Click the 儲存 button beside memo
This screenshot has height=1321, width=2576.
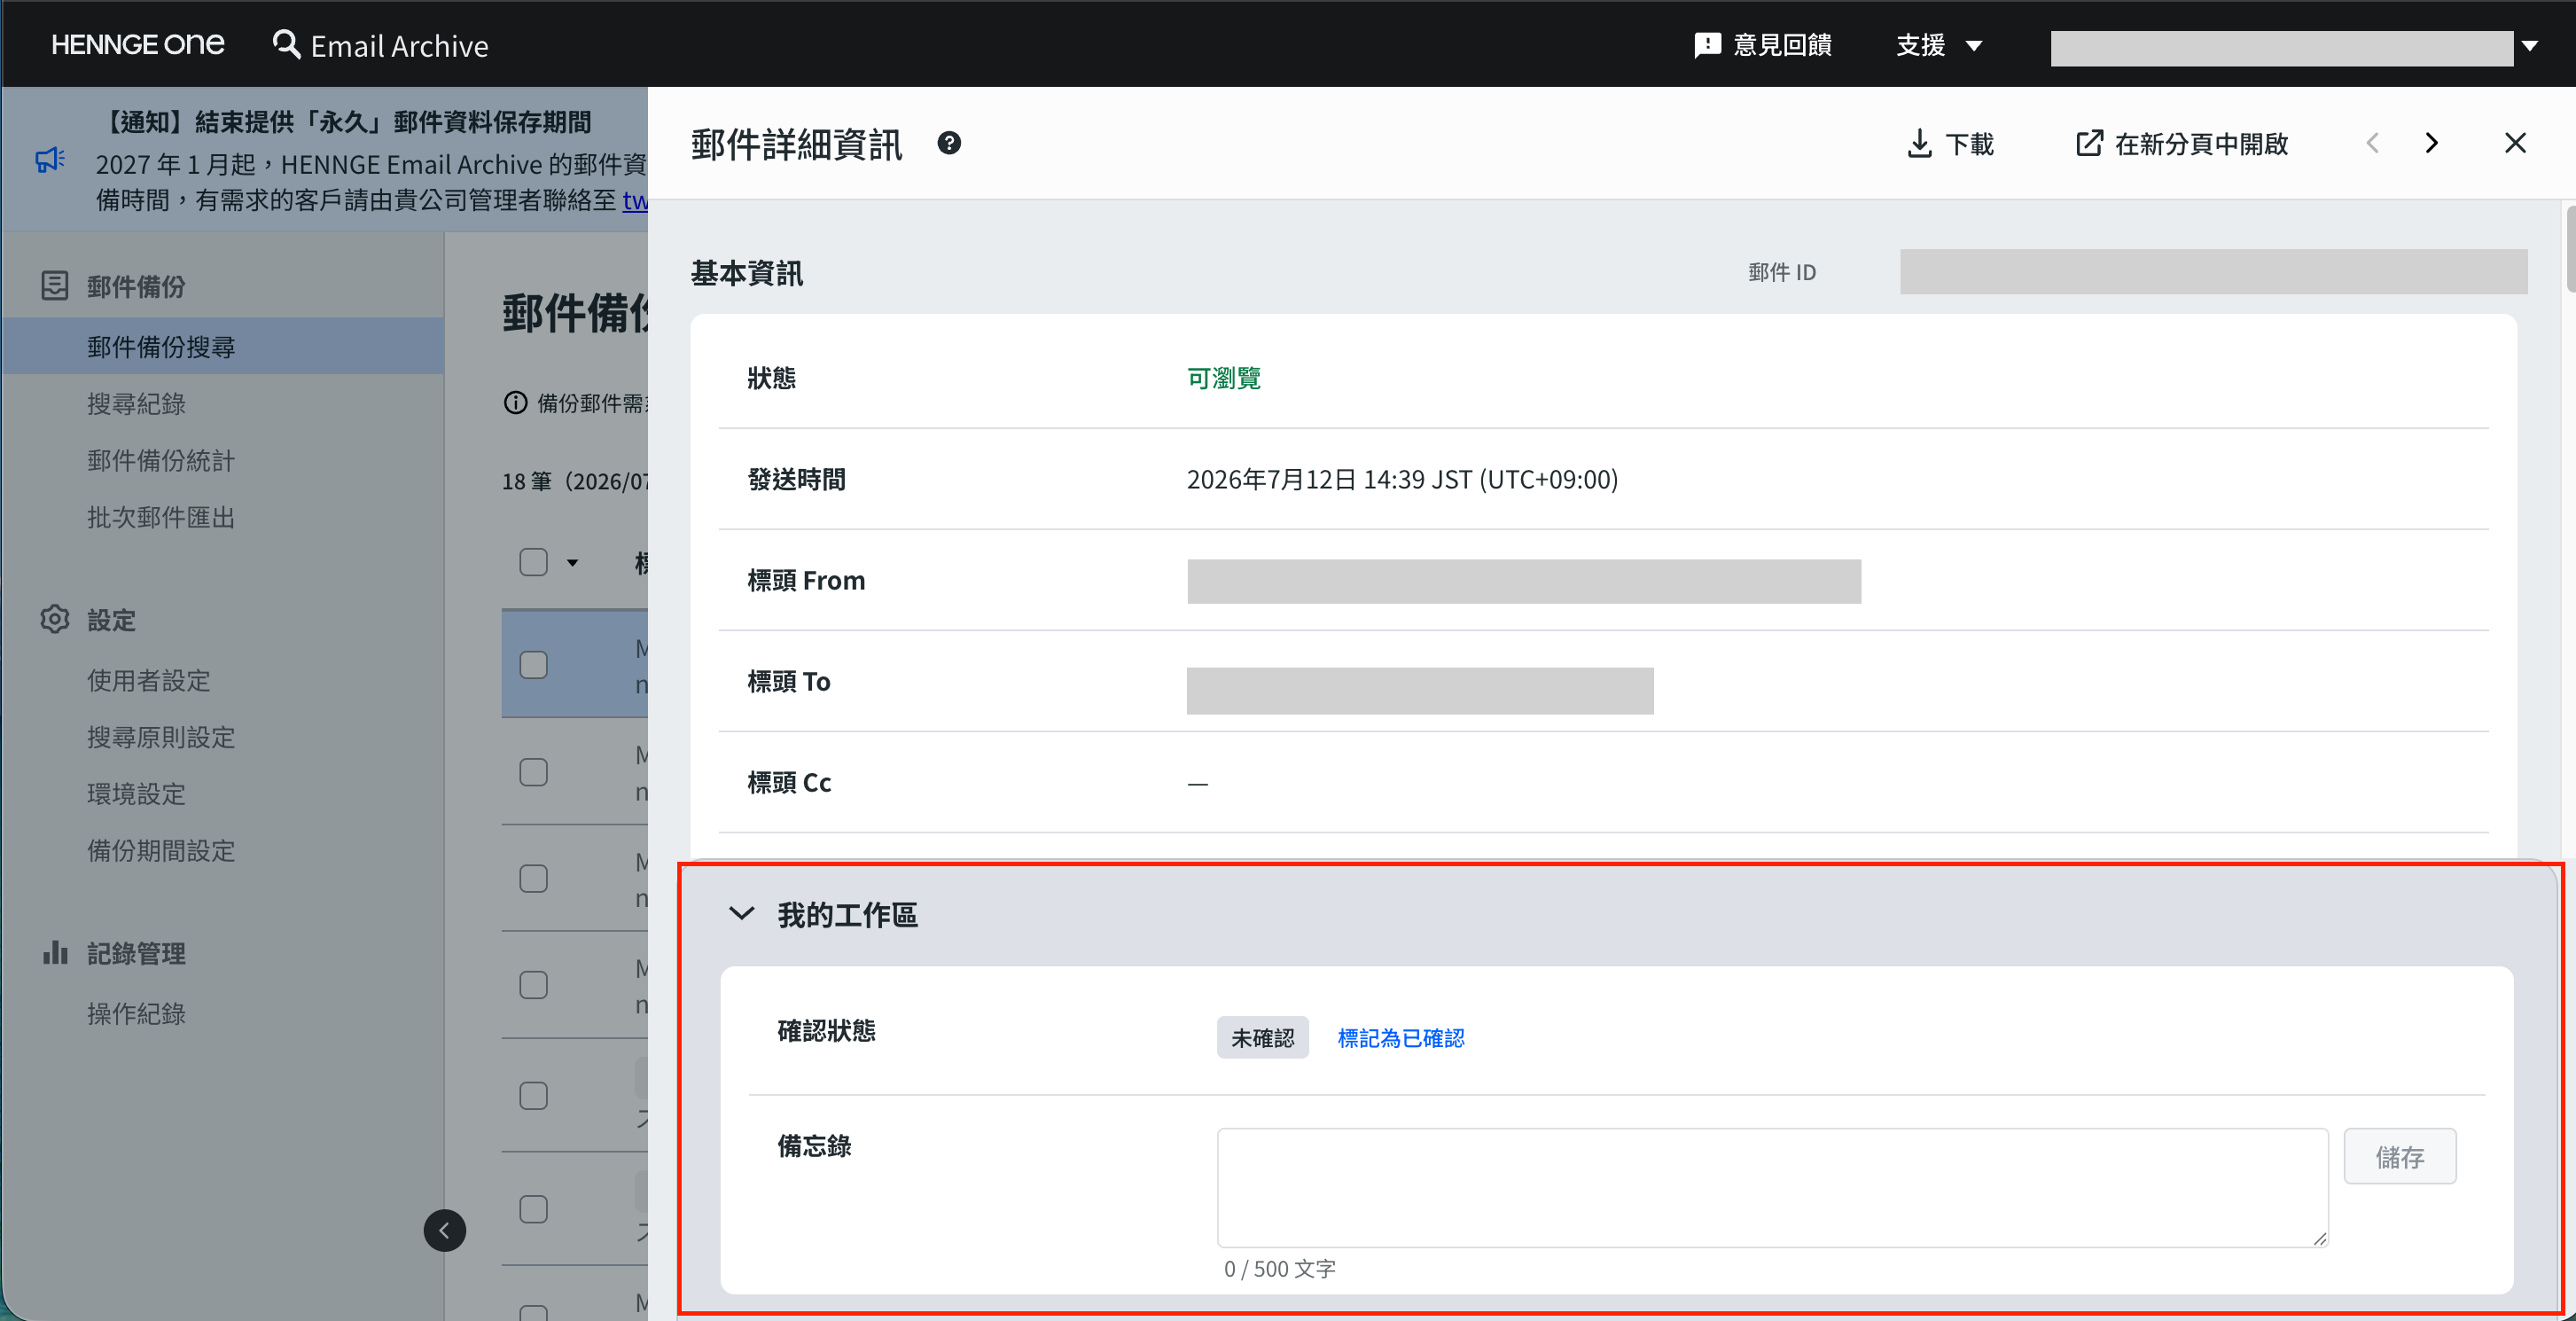pos(2399,1156)
